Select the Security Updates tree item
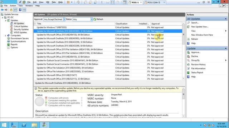Viewport: 229px width, 128px height. 21,30
